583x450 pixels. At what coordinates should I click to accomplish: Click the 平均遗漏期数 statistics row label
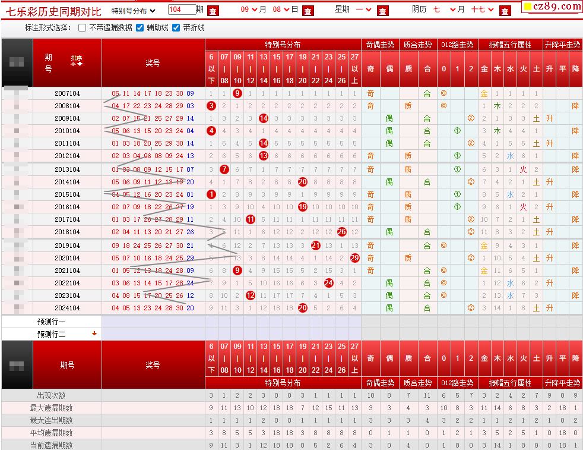point(51,433)
